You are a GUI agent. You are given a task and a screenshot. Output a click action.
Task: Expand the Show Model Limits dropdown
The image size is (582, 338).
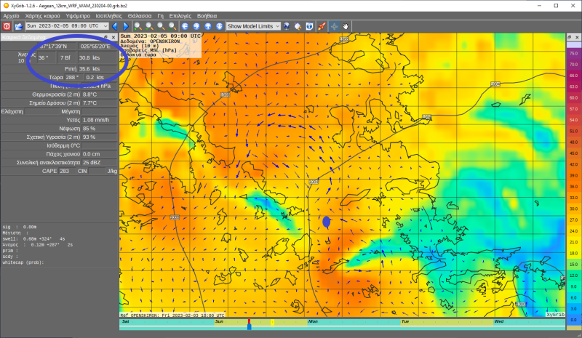(277, 26)
